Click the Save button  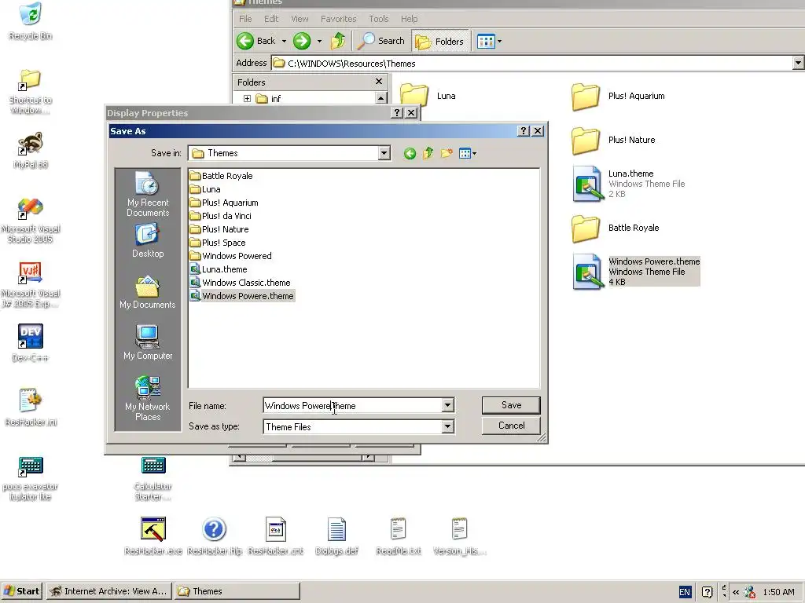511,405
